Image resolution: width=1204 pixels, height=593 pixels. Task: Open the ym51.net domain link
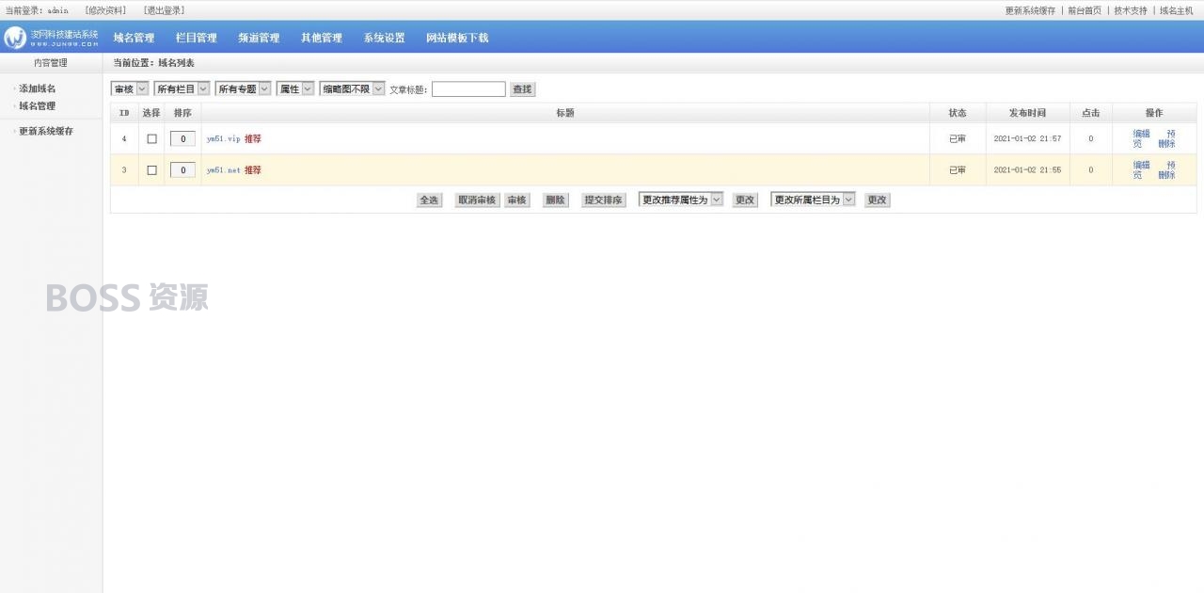pyautogui.click(x=224, y=170)
